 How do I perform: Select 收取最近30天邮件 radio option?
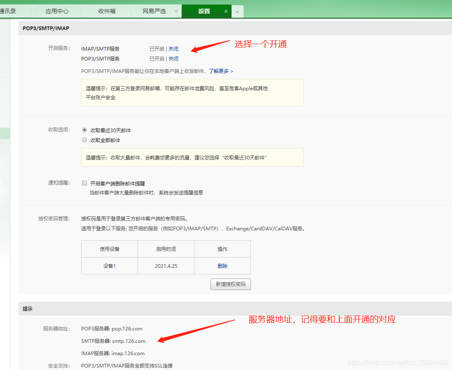[84, 130]
